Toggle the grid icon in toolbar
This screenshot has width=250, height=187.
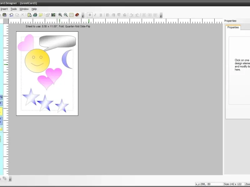72,15
